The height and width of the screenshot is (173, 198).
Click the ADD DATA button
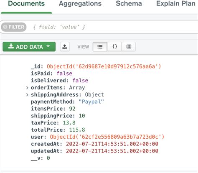click(29, 47)
